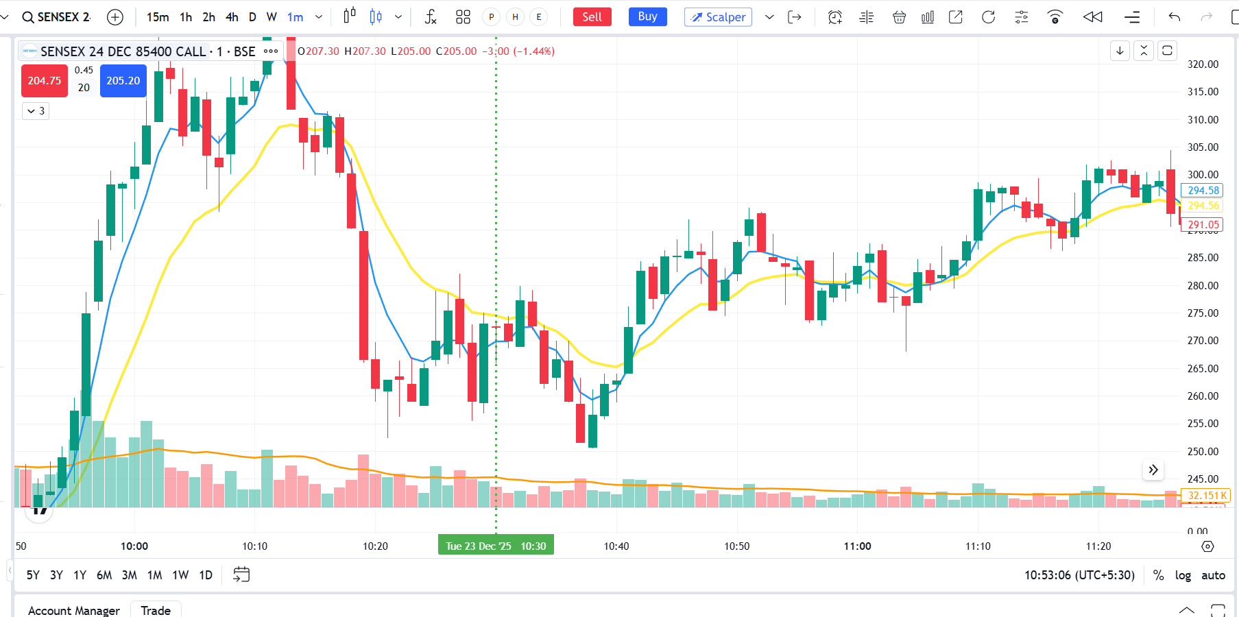Open the Go to date calendar icon
1239x617 pixels.
(241, 574)
